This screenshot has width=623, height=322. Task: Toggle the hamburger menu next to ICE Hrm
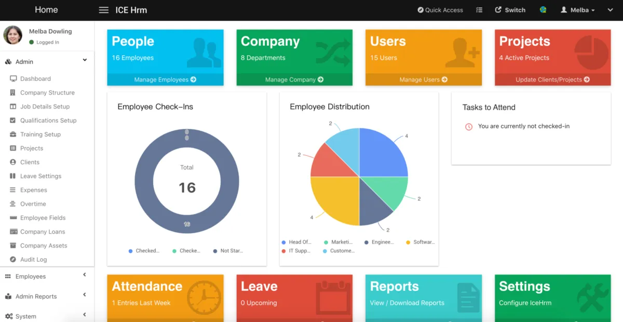[103, 10]
